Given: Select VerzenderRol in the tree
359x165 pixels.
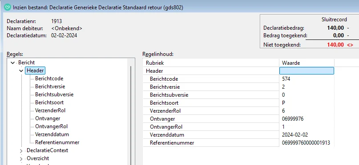Looking at the screenshot, I should (50, 110).
